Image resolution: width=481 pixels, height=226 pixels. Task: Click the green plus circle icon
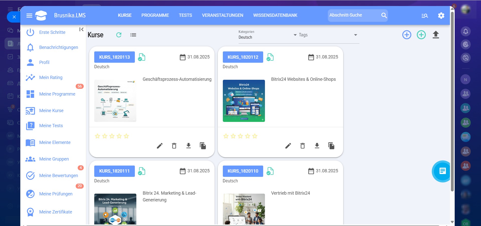421,35
